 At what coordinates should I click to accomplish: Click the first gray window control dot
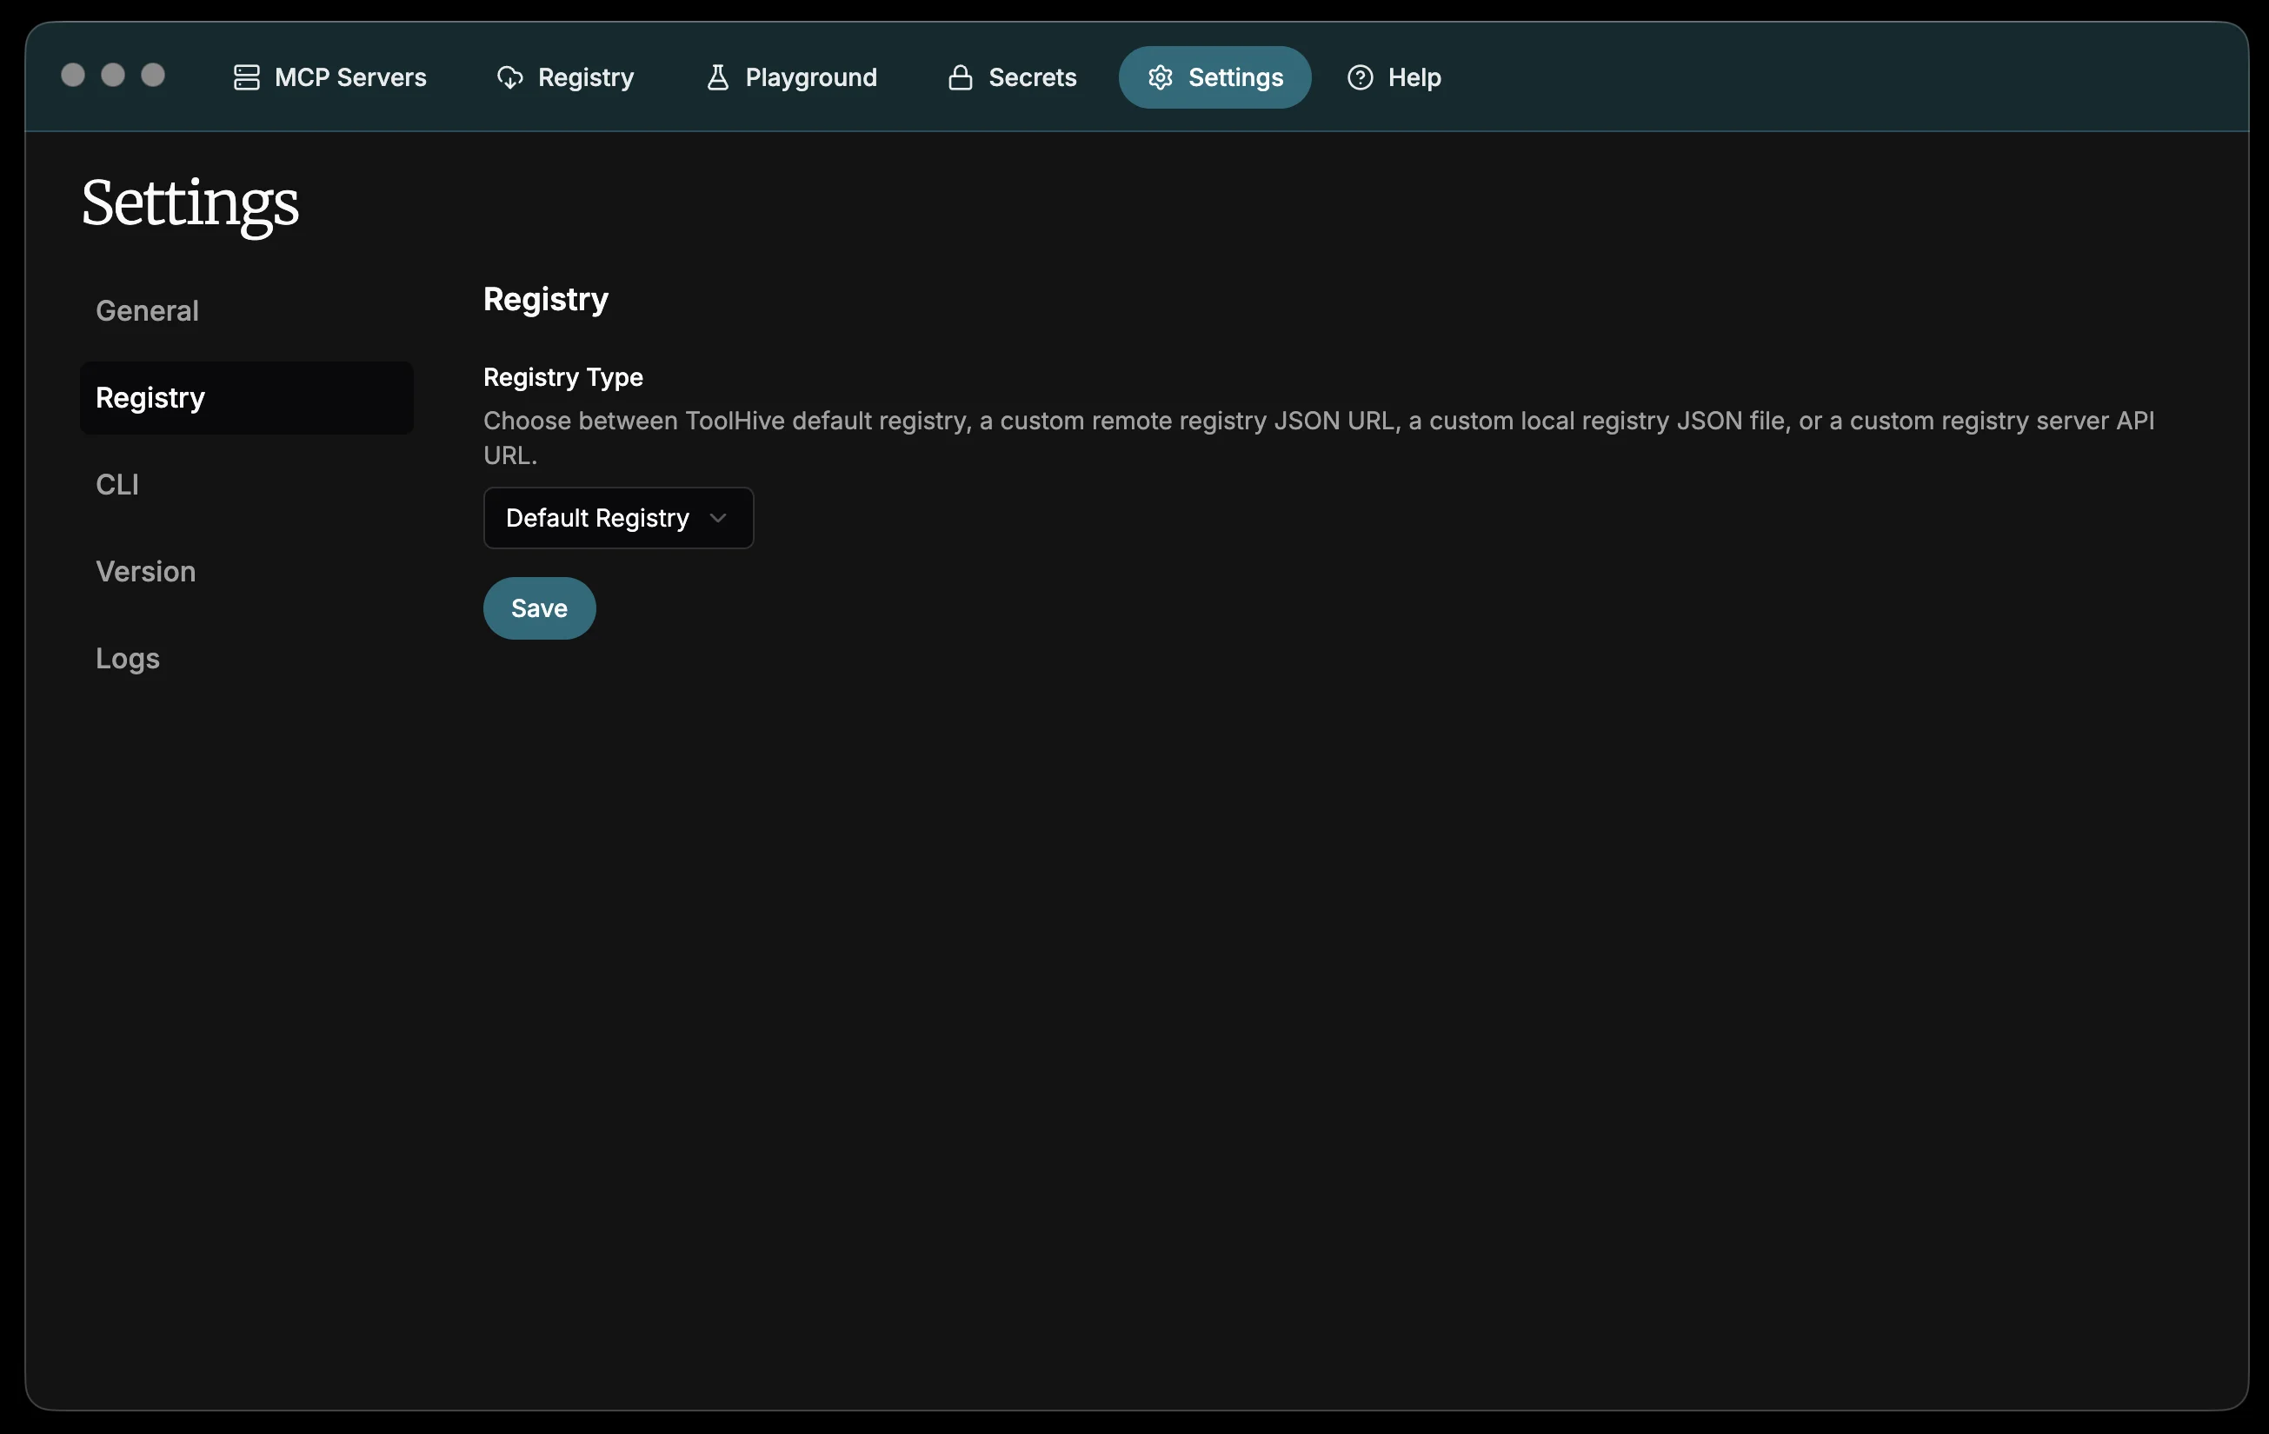(72, 76)
